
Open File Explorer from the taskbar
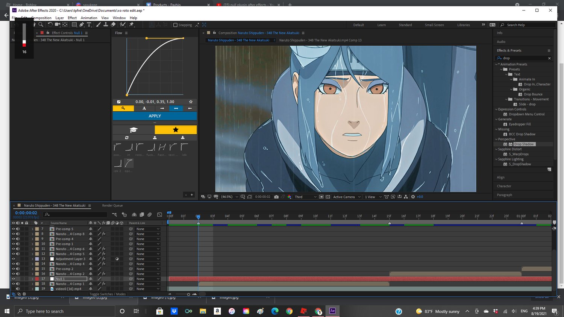click(203, 311)
